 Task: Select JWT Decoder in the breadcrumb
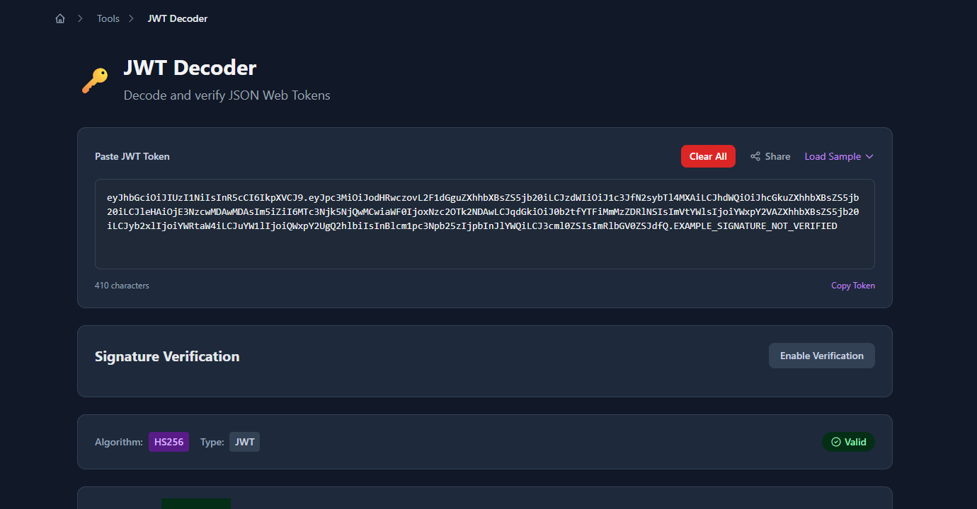[x=177, y=18]
